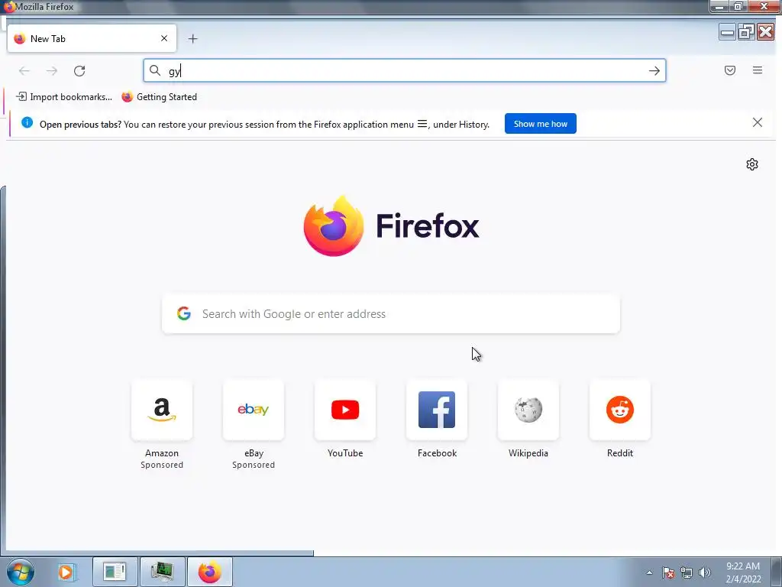Screen dimensions: 782x587
Task: Open the network status tray icon
Action: point(687,572)
